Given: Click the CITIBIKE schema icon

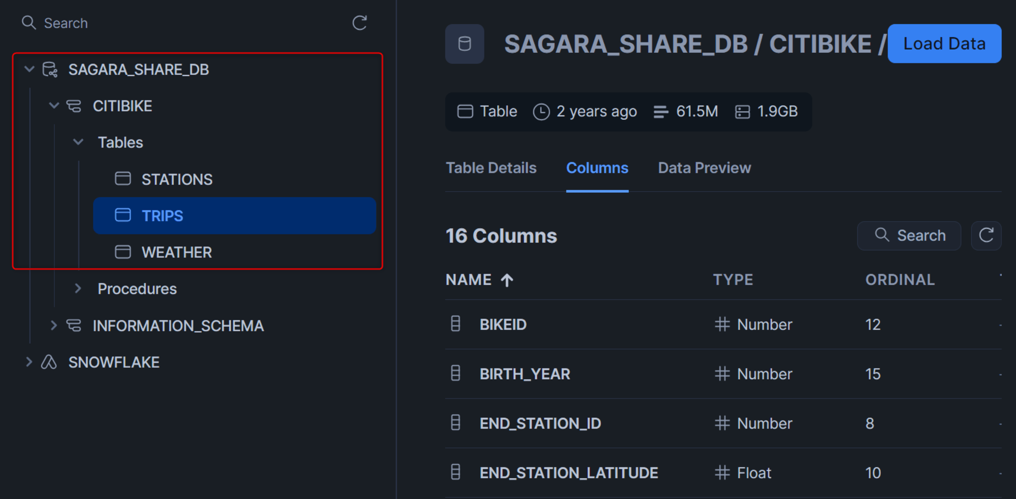Looking at the screenshot, I should (74, 106).
